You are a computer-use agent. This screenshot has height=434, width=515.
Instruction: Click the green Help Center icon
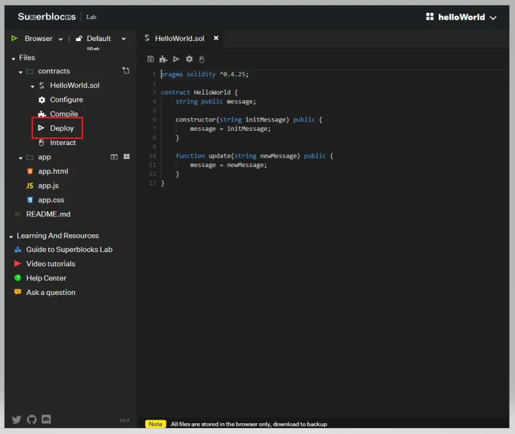point(18,278)
